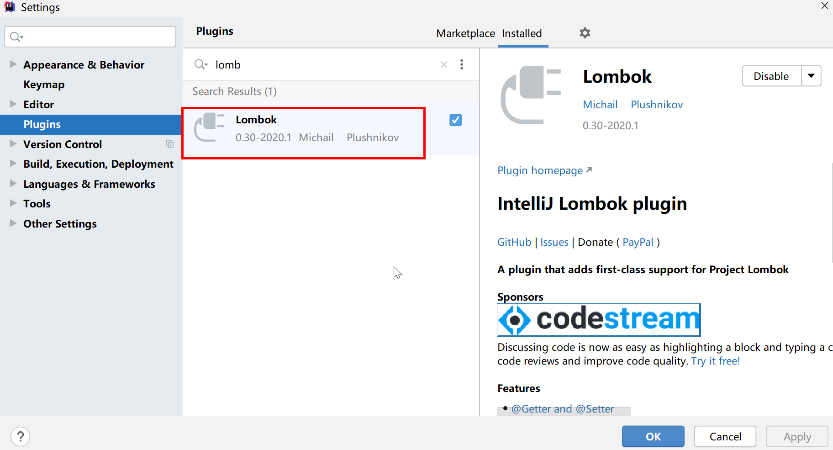The width and height of the screenshot is (833, 450).
Task: Click the Apply button
Action: [797, 436]
